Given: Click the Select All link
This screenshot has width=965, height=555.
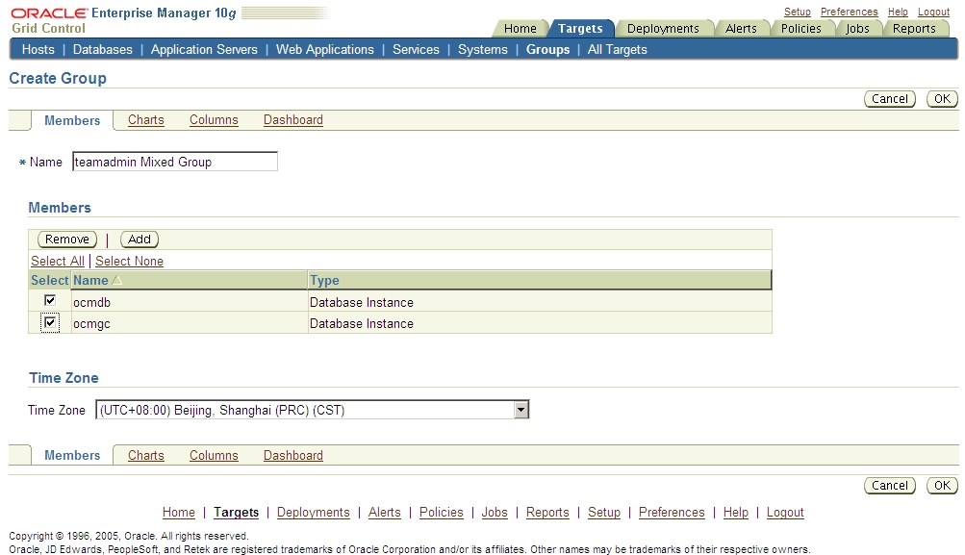Looking at the screenshot, I should coord(58,261).
